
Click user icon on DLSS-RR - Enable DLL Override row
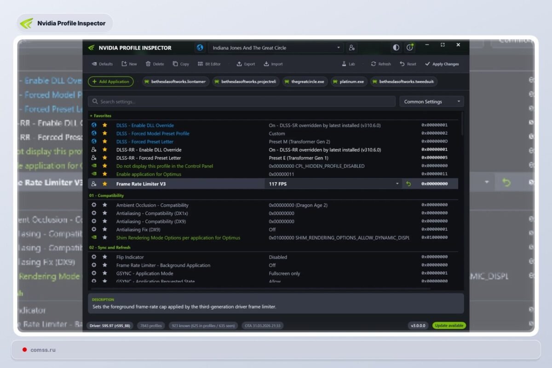tap(94, 149)
